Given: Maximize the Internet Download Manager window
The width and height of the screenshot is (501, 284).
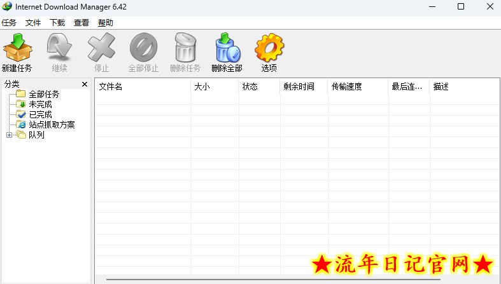Looking at the screenshot, I should coord(461,6).
